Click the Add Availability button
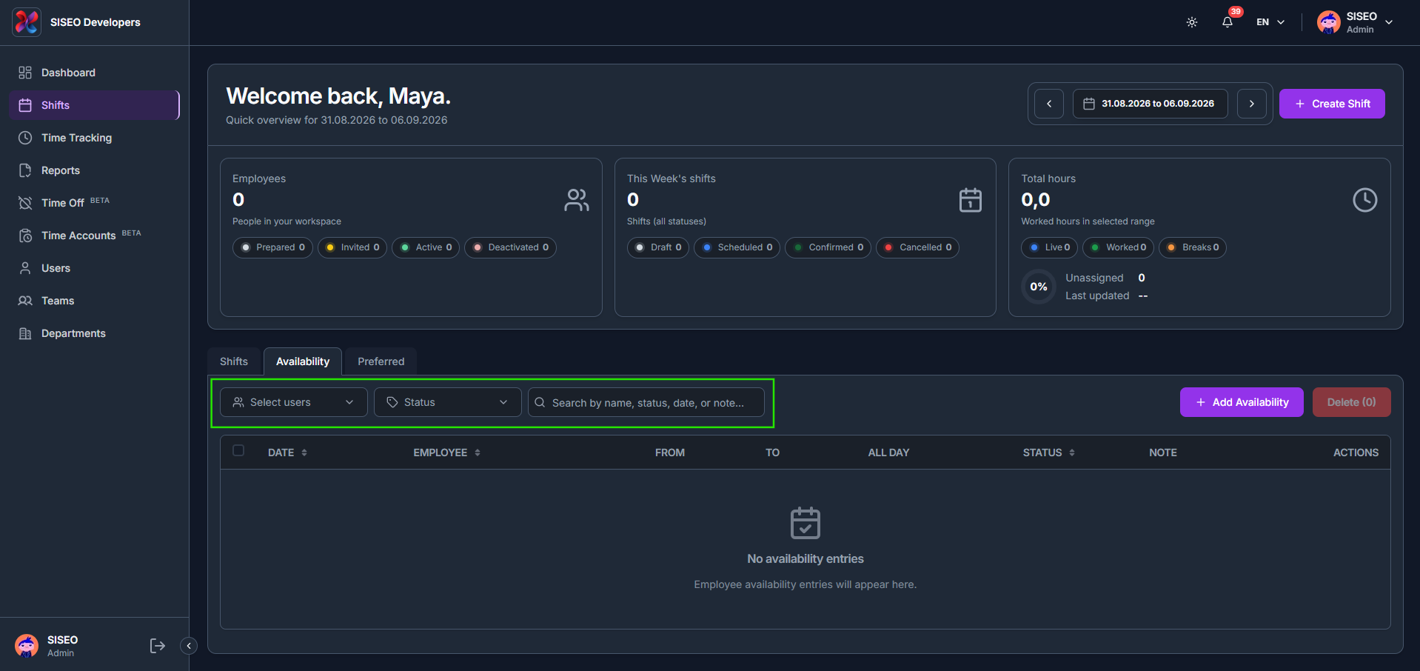 pyautogui.click(x=1242, y=402)
